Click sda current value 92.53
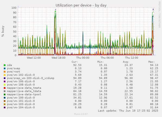The width and height of the screenshot is (162, 117). pos(77,65)
